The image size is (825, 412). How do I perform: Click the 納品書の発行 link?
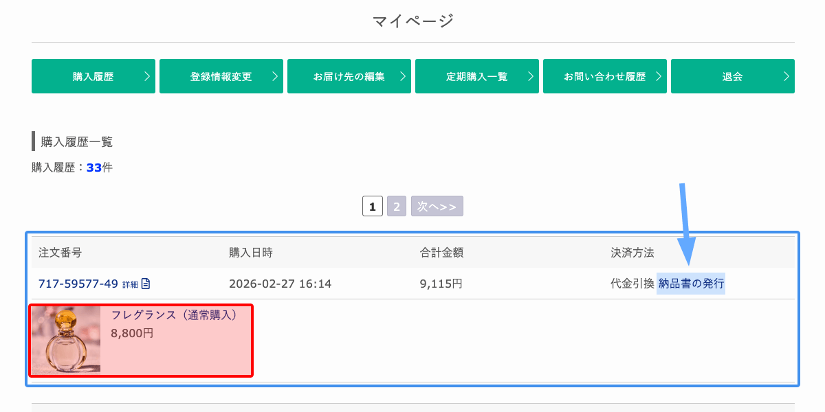click(691, 284)
